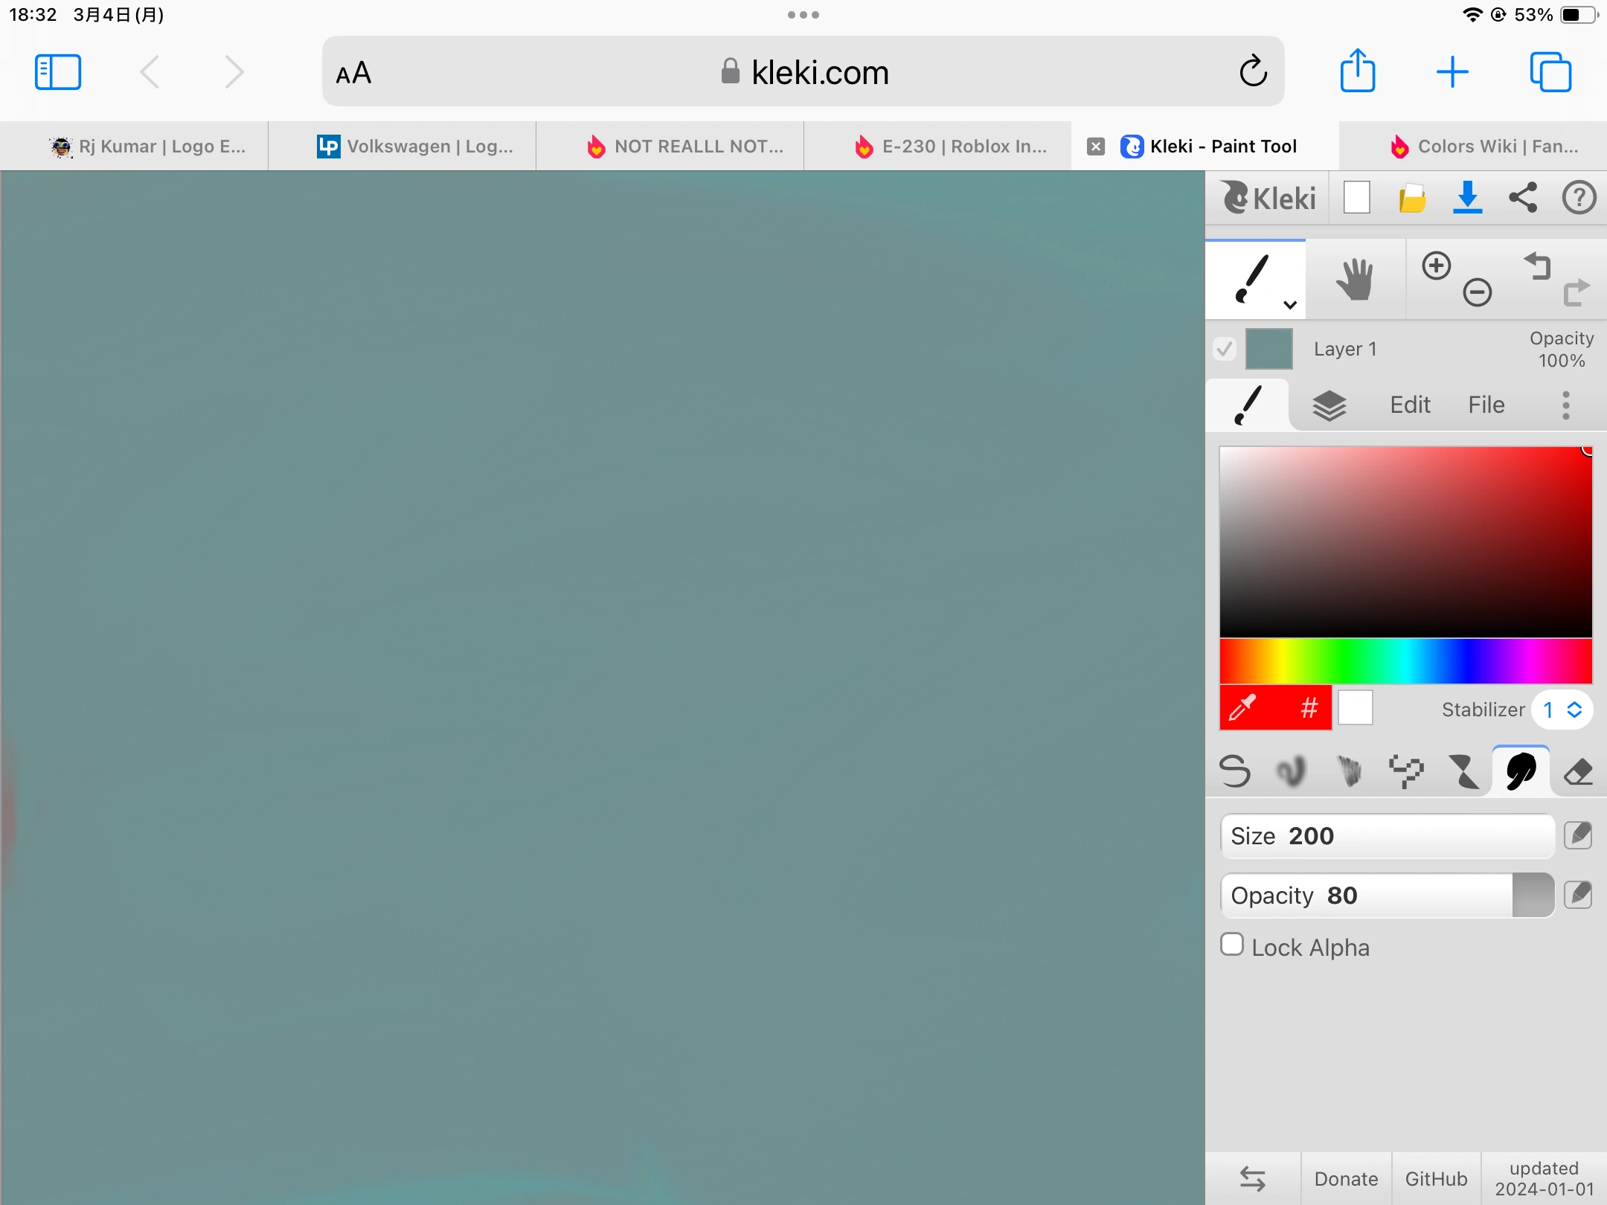Toggle the Size pressure sensitivity button
Image resolution: width=1607 pixels, height=1205 pixels.
tap(1579, 835)
